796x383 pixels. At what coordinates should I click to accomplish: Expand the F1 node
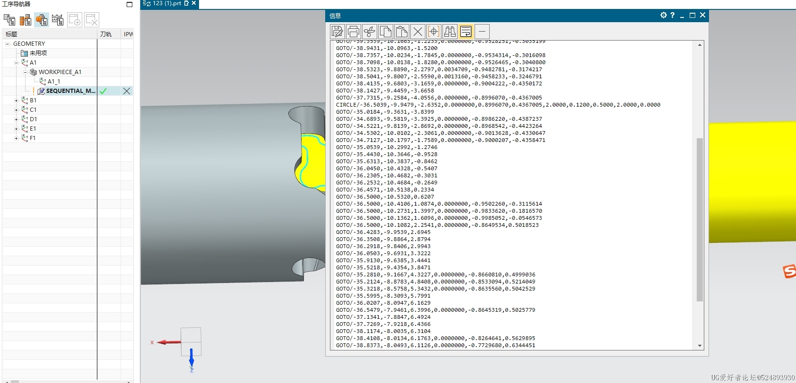coord(16,138)
